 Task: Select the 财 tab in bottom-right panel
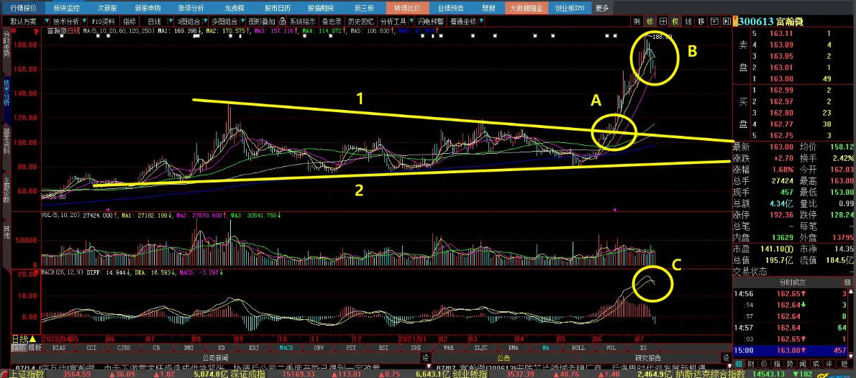point(751,364)
